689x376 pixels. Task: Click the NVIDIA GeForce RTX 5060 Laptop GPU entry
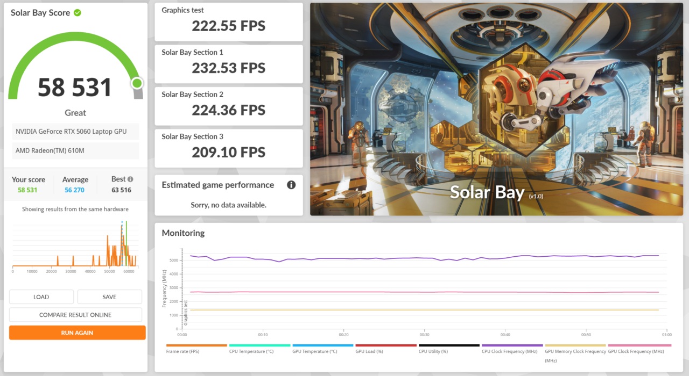pos(75,132)
